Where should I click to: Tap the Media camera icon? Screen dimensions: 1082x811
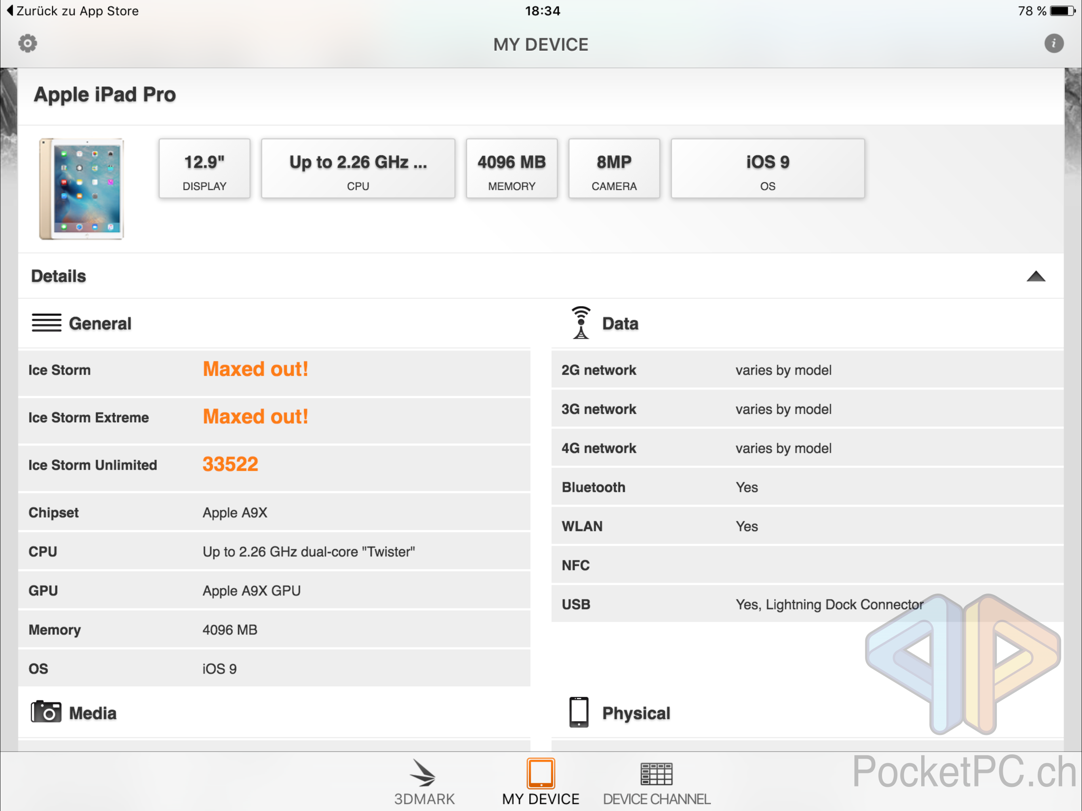[46, 712]
